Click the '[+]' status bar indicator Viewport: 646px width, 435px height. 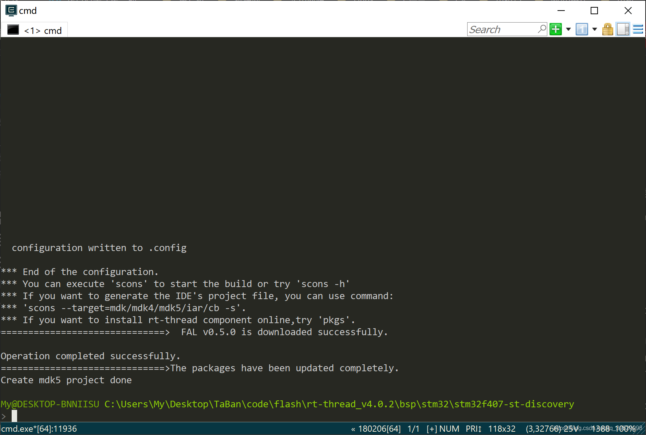[x=432, y=429]
